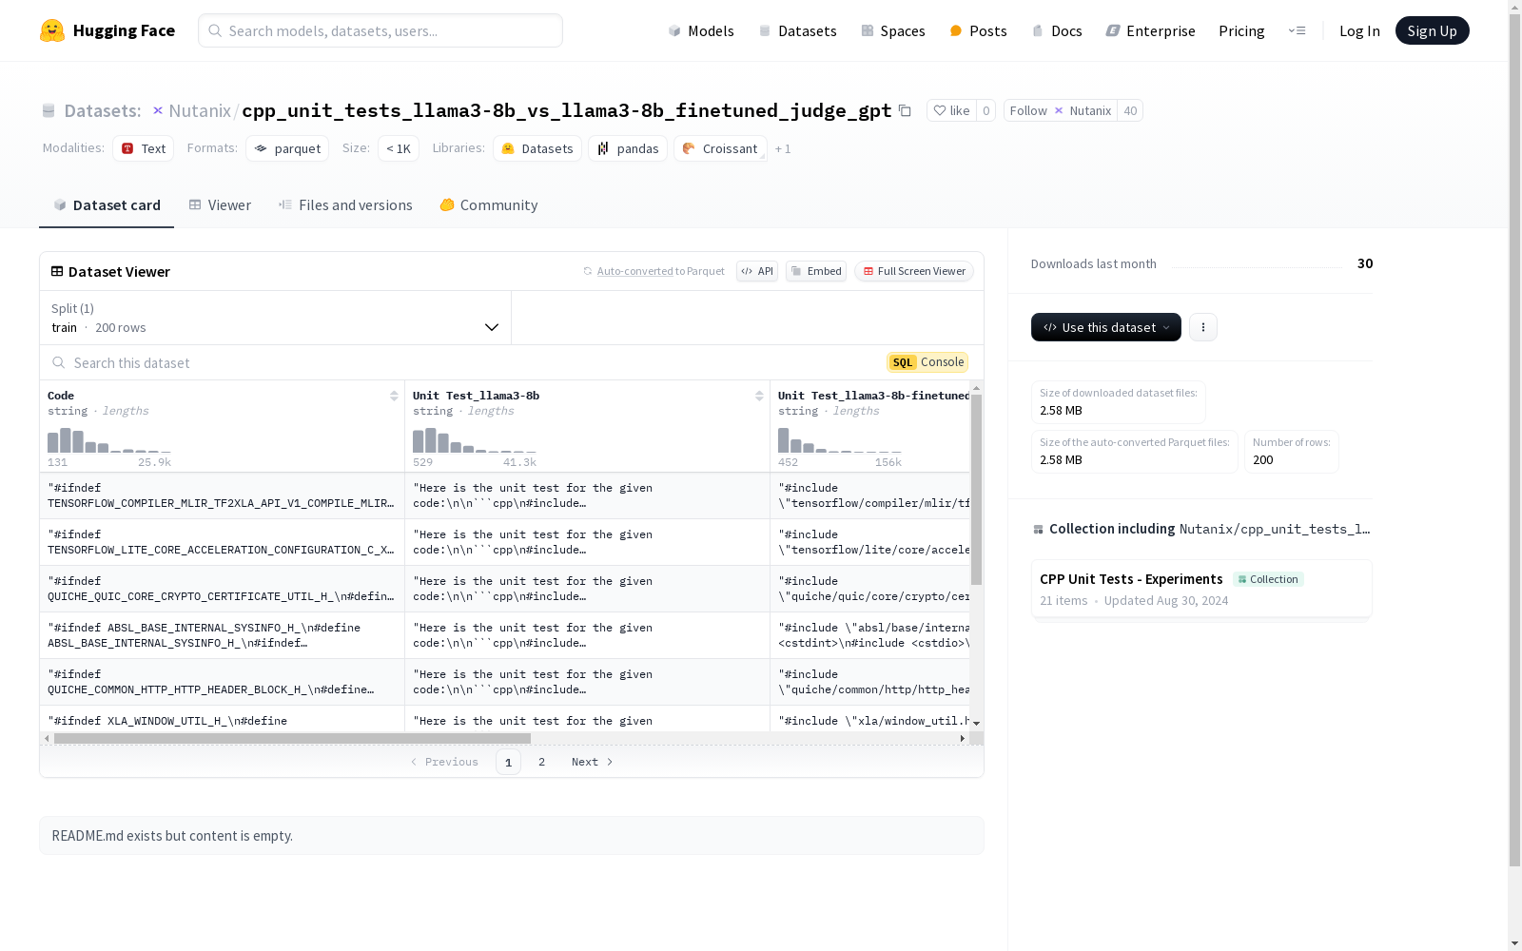Open Full Screen Viewer

[x=913, y=271]
